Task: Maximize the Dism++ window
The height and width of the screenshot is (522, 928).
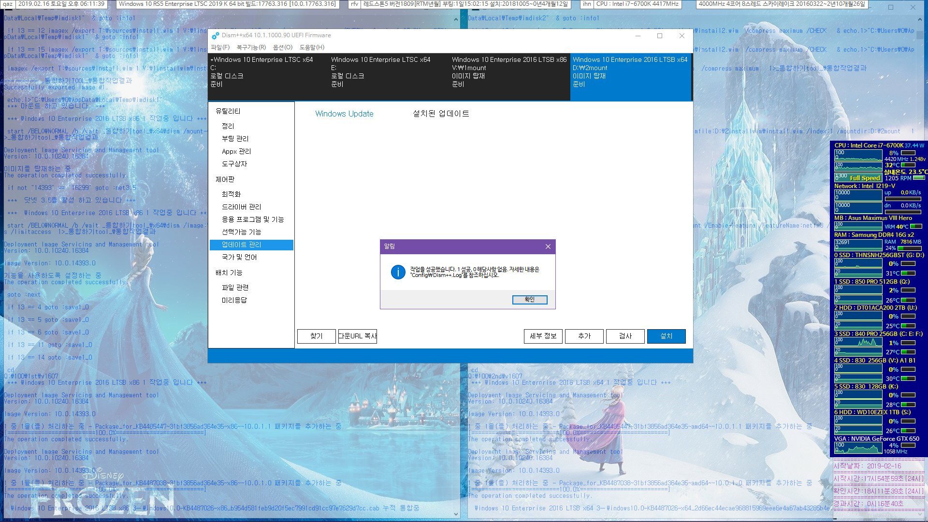Action: click(x=660, y=36)
